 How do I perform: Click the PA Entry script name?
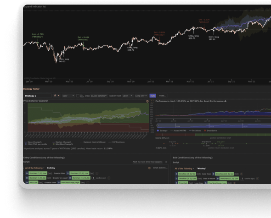coord(51,168)
